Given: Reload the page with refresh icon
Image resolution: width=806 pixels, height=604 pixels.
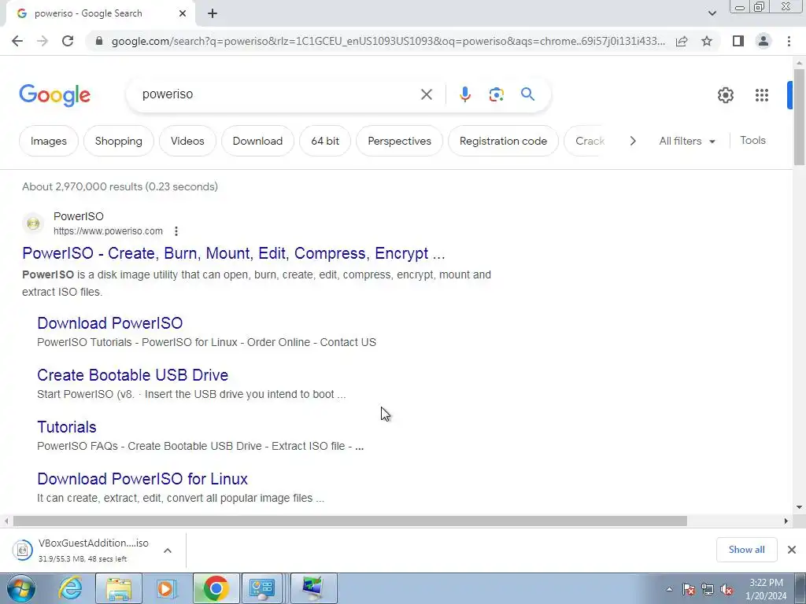Looking at the screenshot, I should [68, 41].
